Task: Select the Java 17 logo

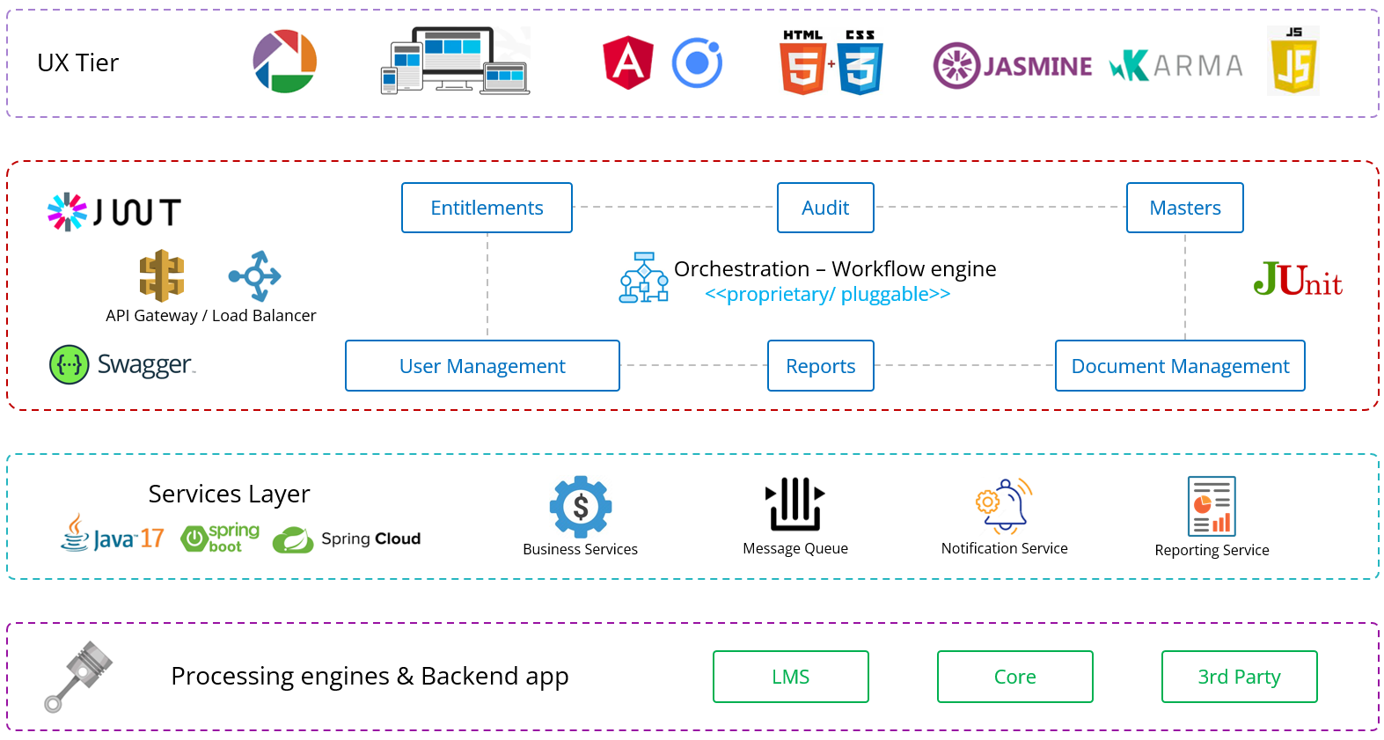Action: tap(112, 533)
